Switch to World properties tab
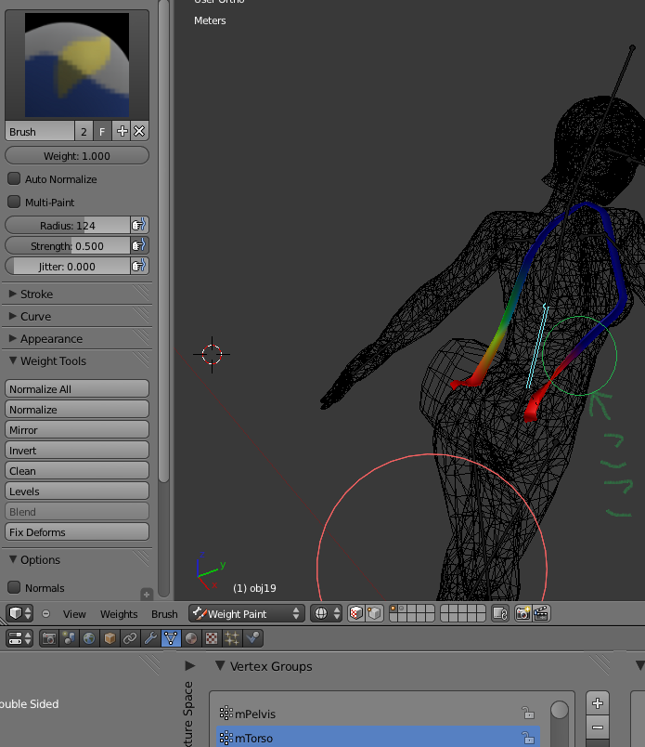The height and width of the screenshot is (747, 645). 89,638
